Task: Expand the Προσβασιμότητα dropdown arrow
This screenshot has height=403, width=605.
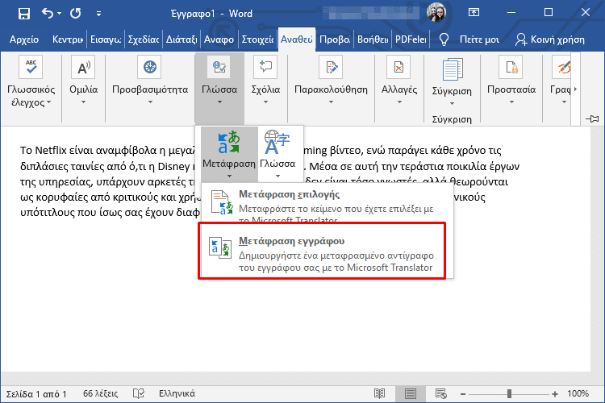Action: pyautogui.click(x=150, y=102)
